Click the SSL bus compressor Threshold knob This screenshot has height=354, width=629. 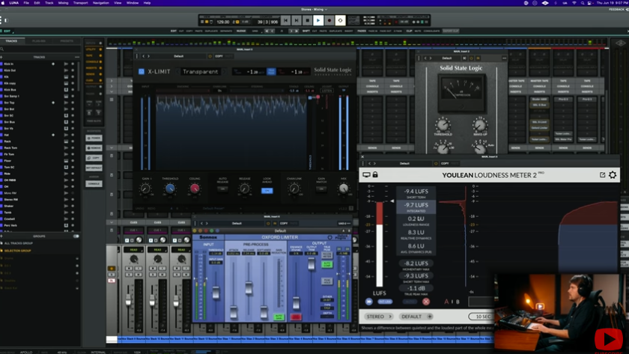[x=443, y=125]
